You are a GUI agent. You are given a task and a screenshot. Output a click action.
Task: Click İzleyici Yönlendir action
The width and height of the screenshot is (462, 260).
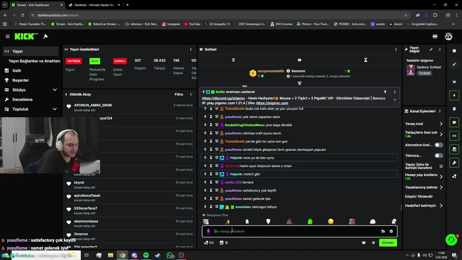(419, 196)
